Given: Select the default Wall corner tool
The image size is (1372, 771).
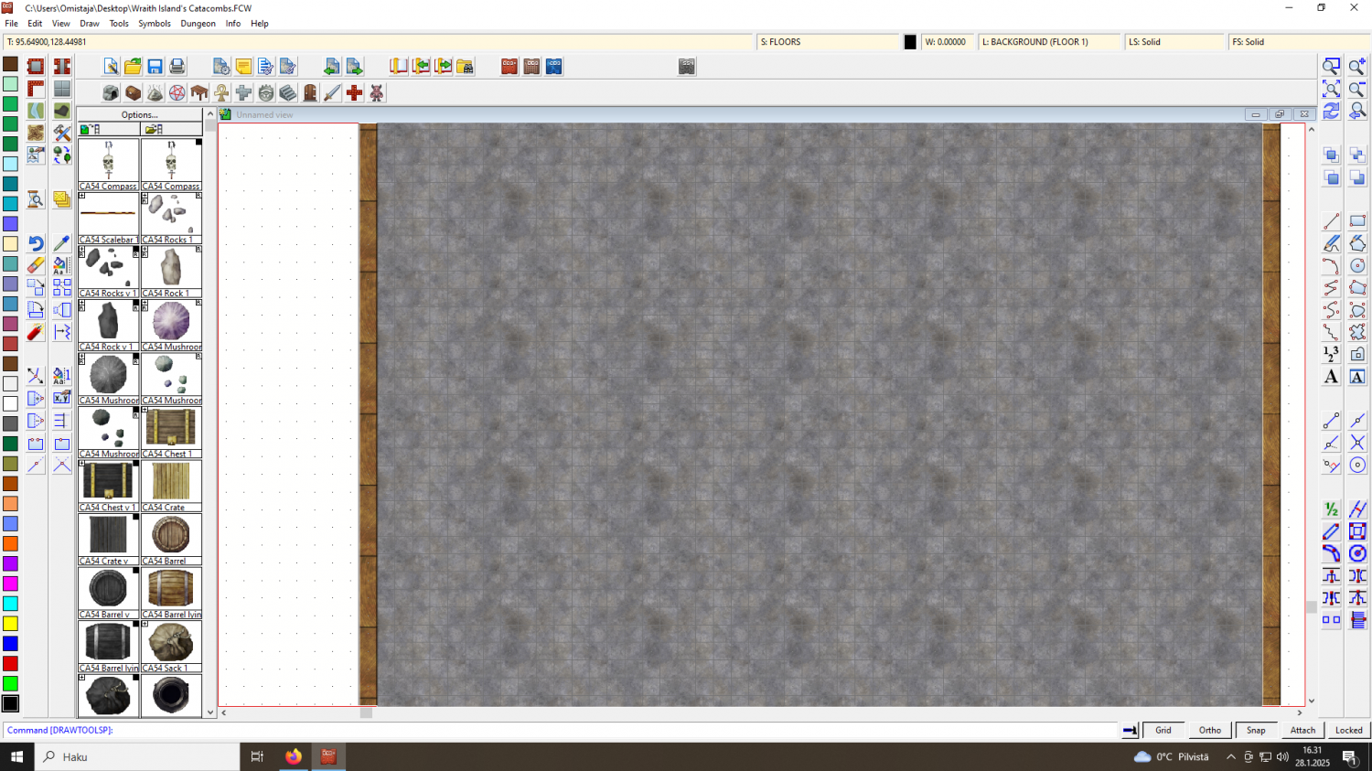Looking at the screenshot, I should click(x=36, y=89).
